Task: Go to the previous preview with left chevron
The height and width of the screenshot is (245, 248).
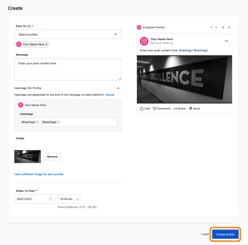Action: (223, 27)
